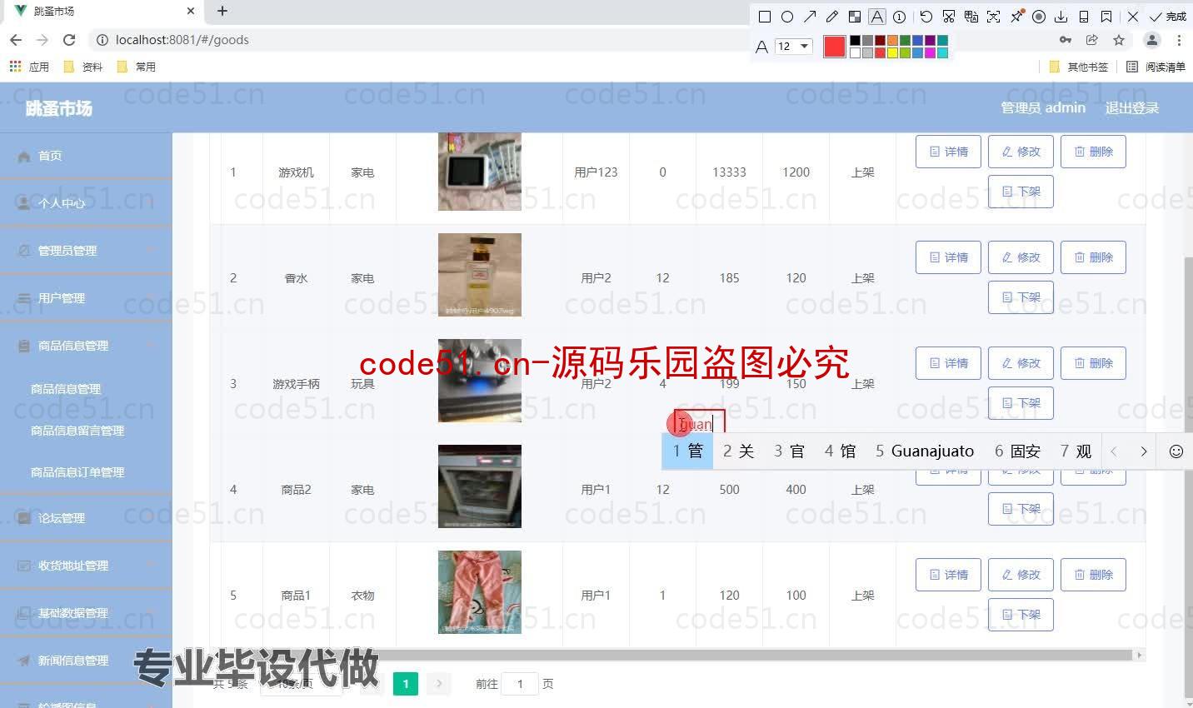Open a new browser tab
1193x708 pixels.
(x=222, y=12)
